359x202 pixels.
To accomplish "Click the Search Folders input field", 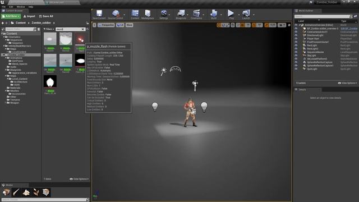I will 21,29.
